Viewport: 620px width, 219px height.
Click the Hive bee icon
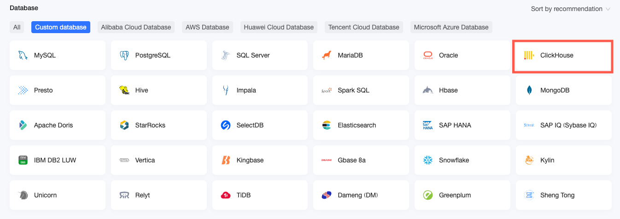(124, 90)
